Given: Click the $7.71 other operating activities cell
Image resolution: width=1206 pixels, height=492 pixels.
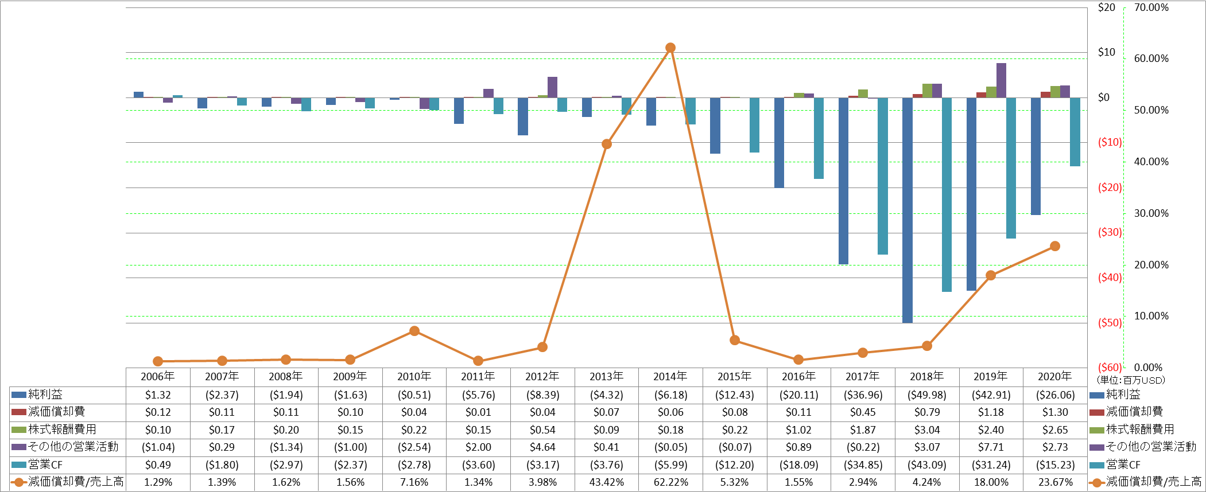Looking at the screenshot, I should tap(991, 447).
